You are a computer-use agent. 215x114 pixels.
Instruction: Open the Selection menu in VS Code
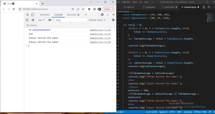126,2
